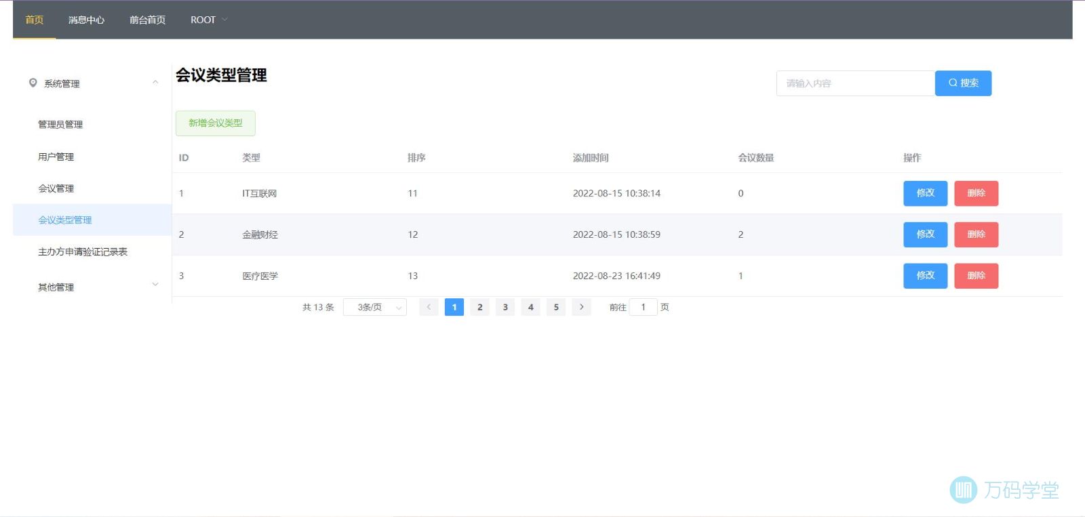Image resolution: width=1085 pixels, height=517 pixels.
Task: Click the 排序 column header
Action: tap(416, 158)
